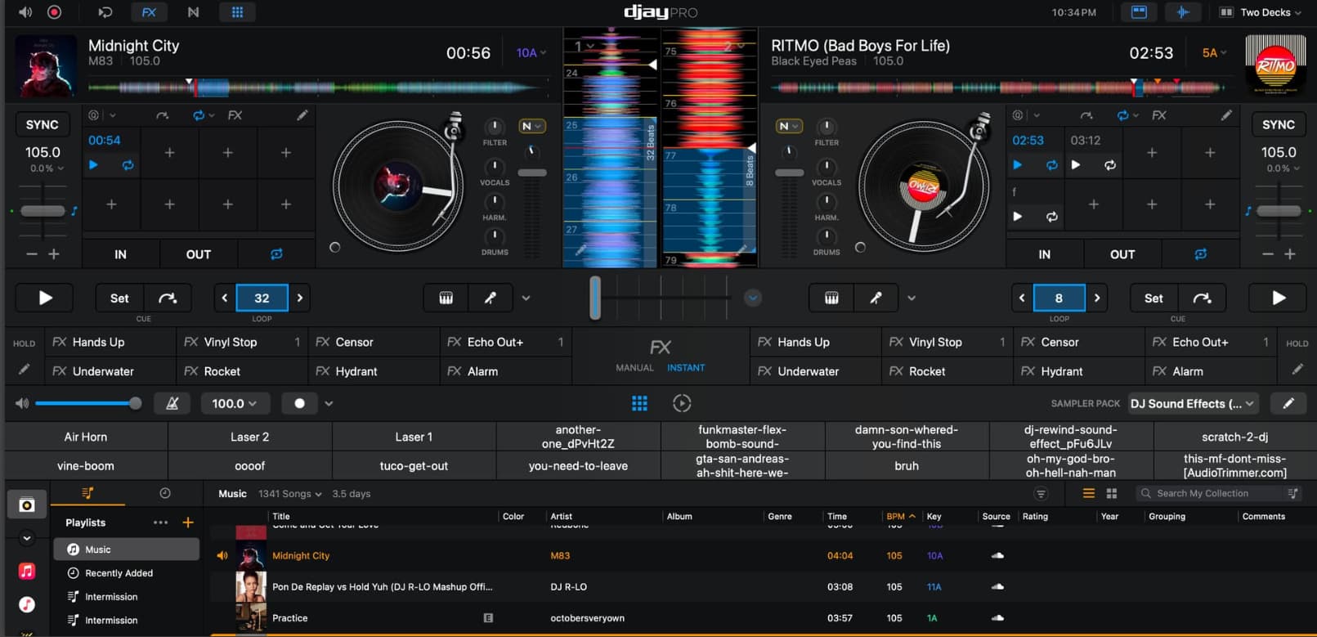This screenshot has height=637, width=1317.
Task: Click OUT loop button on right deck
Action: pyautogui.click(x=1122, y=254)
